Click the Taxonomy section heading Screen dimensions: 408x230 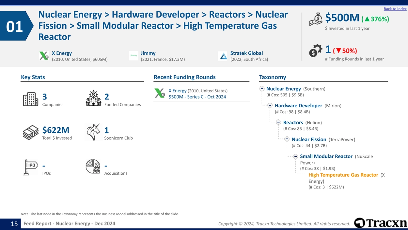273,77
